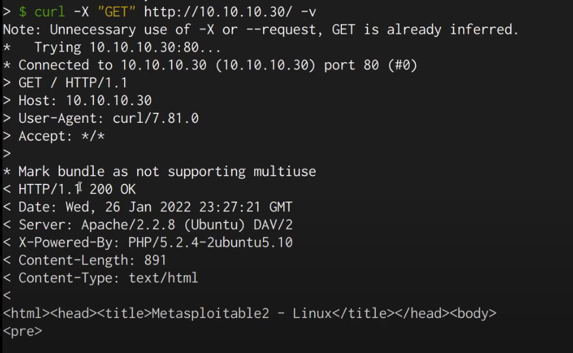Viewport: 573px width, 353px height.
Task: Click the User-Agent curl/7.81.0 text
Action: (x=156, y=119)
